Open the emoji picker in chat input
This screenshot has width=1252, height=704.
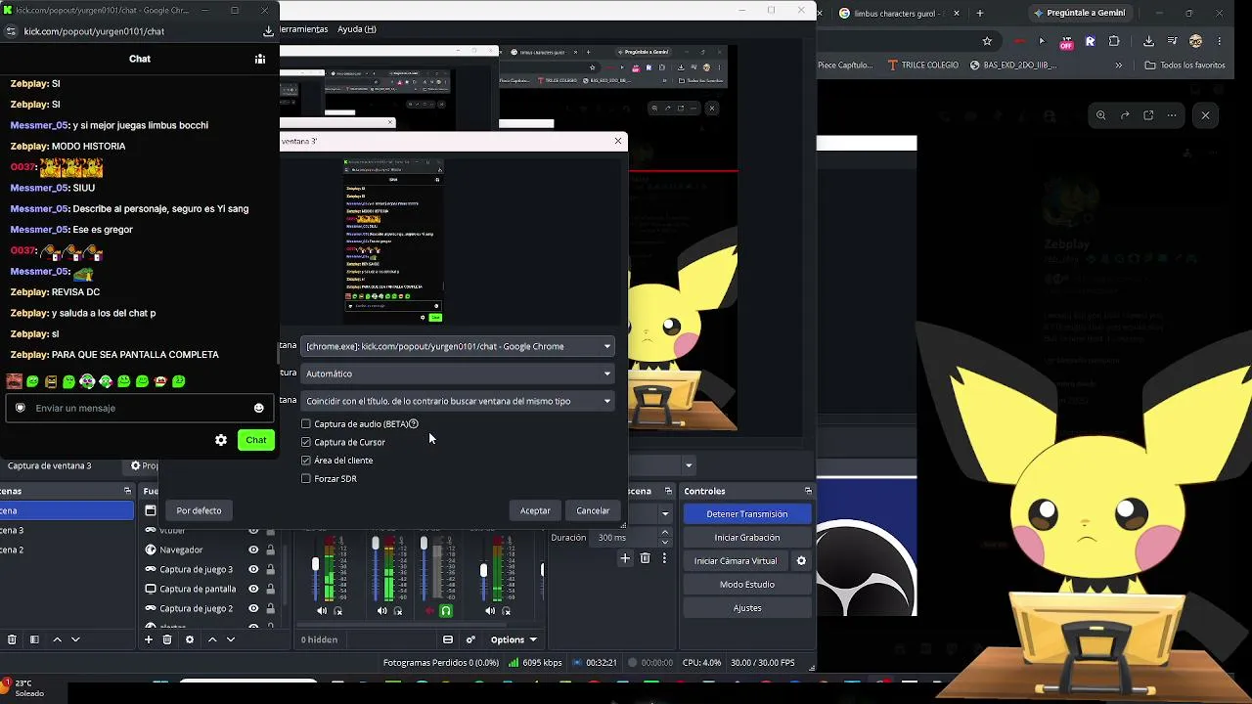click(x=258, y=408)
